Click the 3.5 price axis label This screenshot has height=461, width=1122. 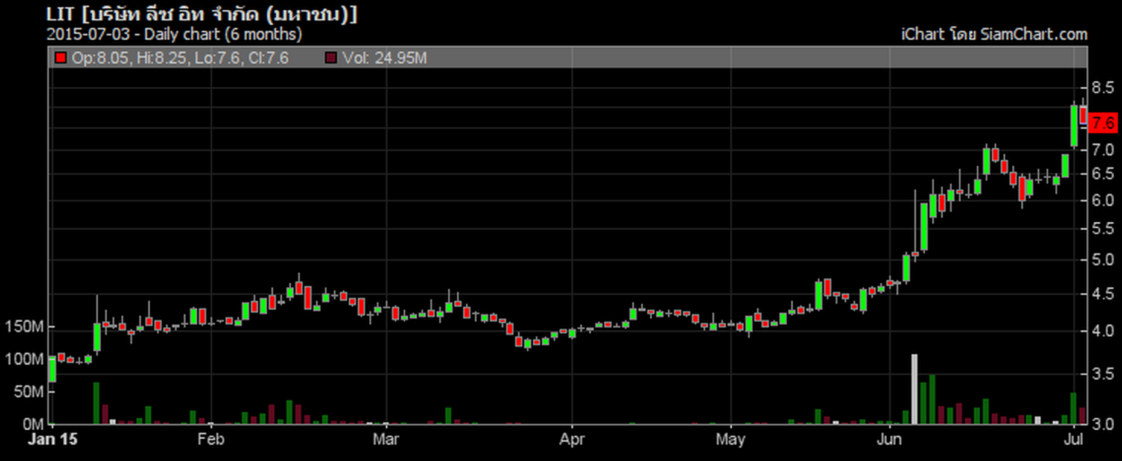click(1102, 374)
